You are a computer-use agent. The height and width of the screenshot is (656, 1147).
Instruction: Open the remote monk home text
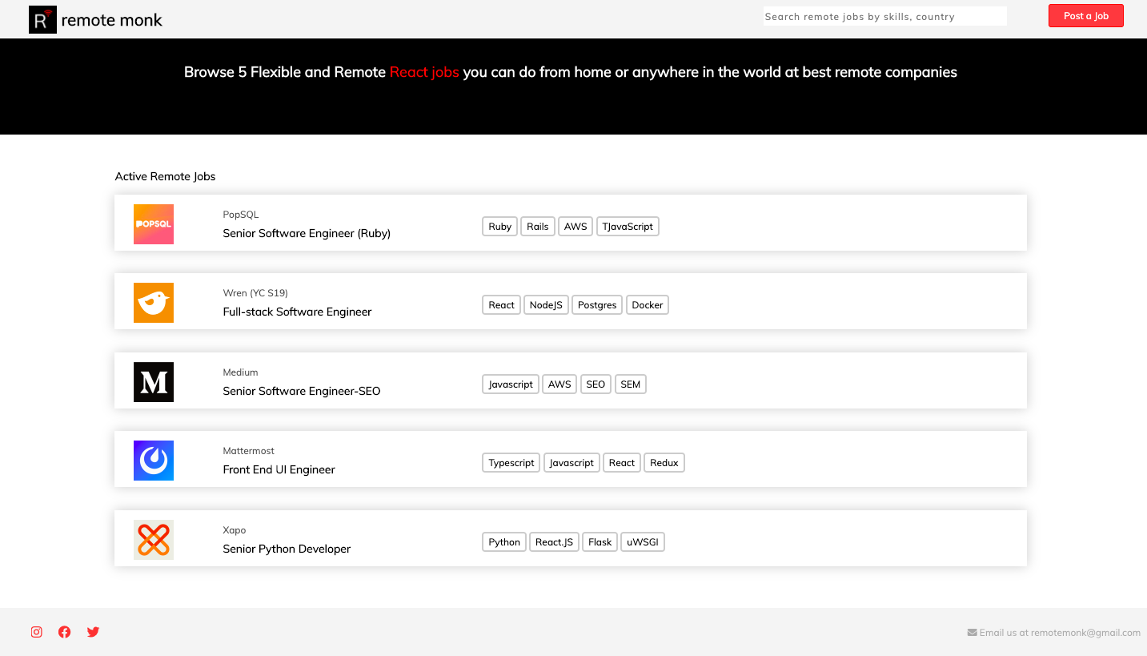112,20
